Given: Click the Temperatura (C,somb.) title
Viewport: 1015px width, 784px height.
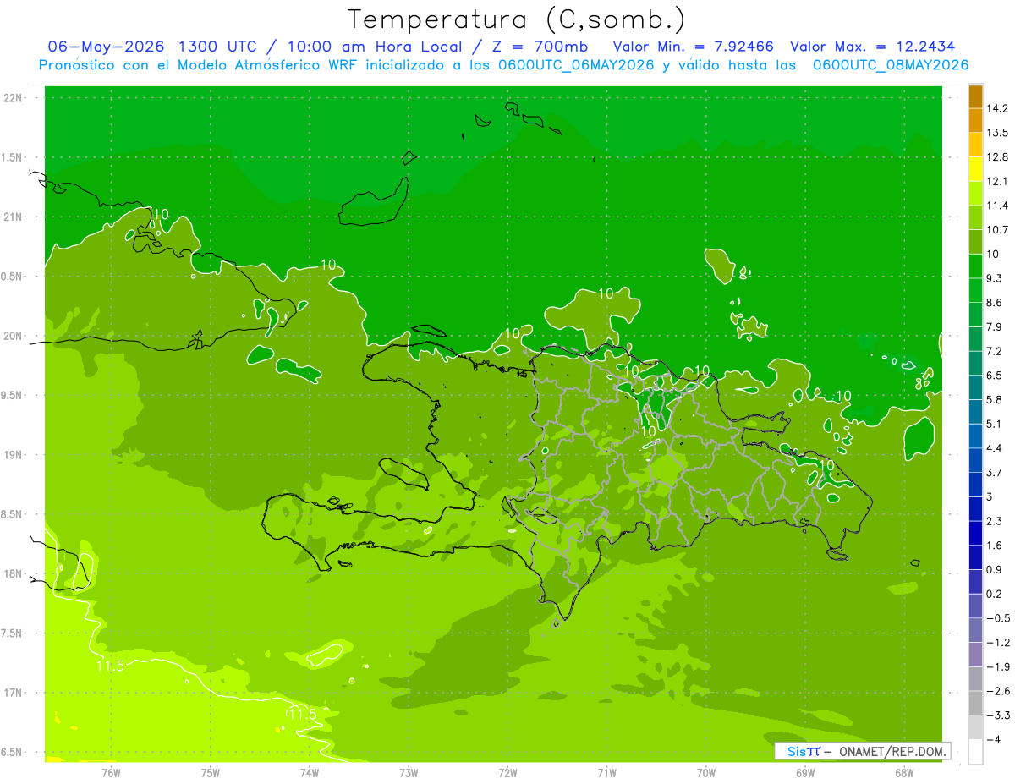Looking at the screenshot, I should pos(517,19).
